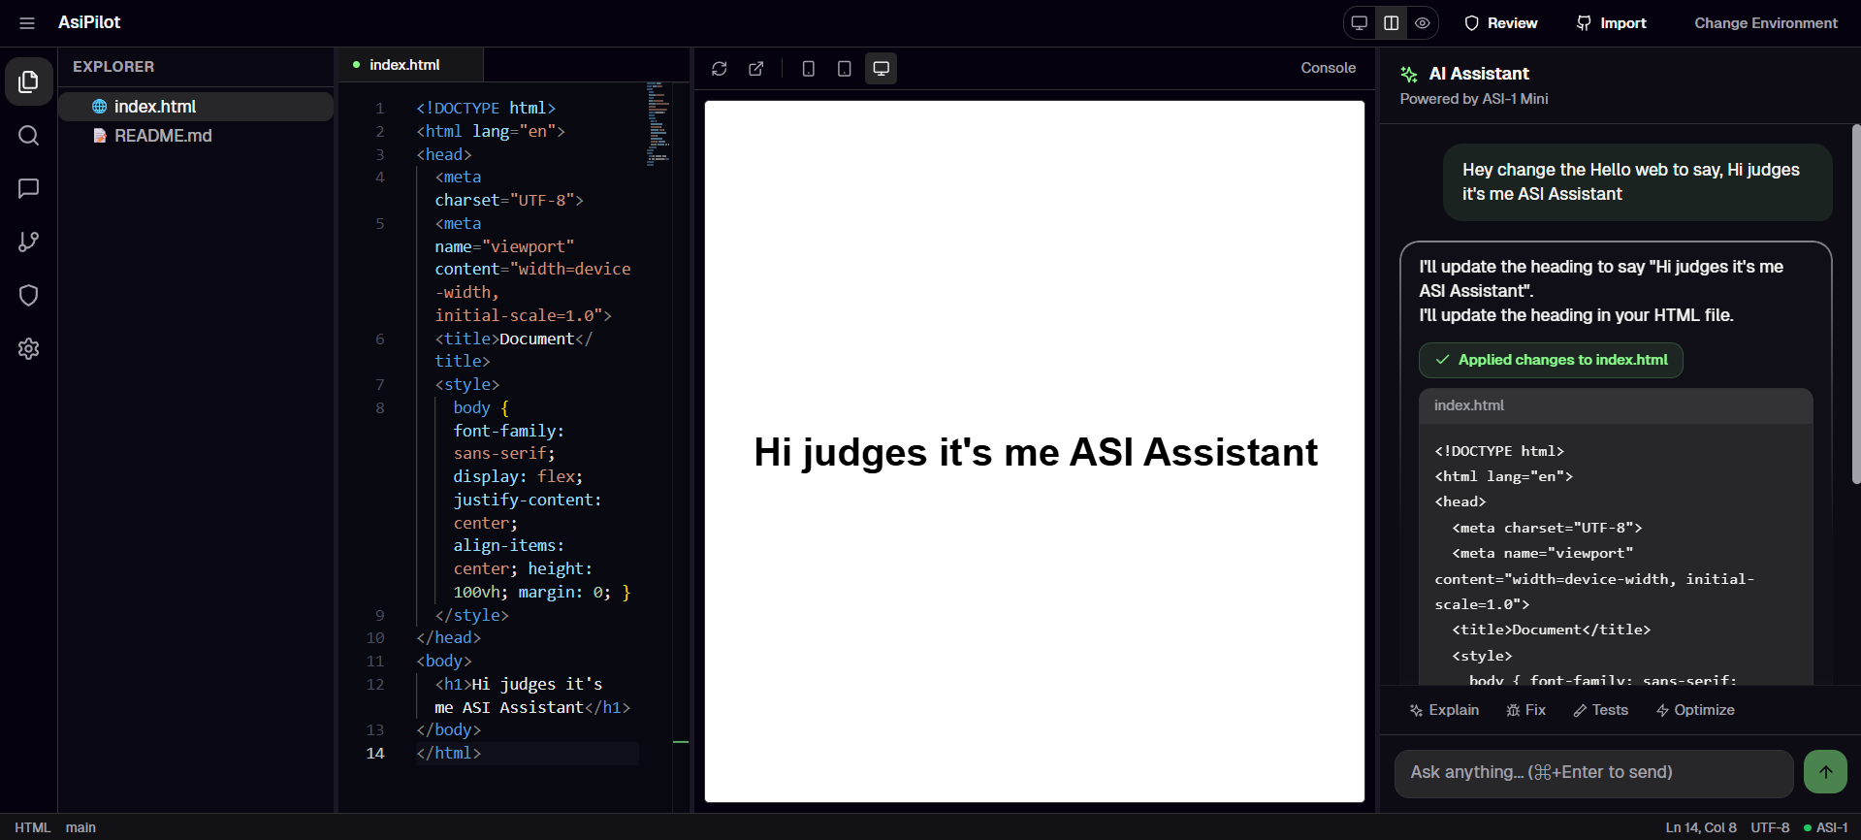Open the chat icon in sidebar
Image resolution: width=1861 pixels, height=840 pixels.
coord(29,188)
